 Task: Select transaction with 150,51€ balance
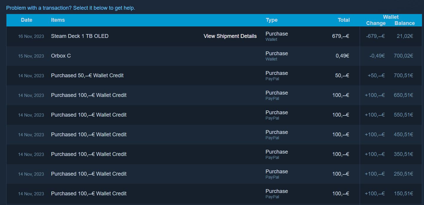click(89, 194)
